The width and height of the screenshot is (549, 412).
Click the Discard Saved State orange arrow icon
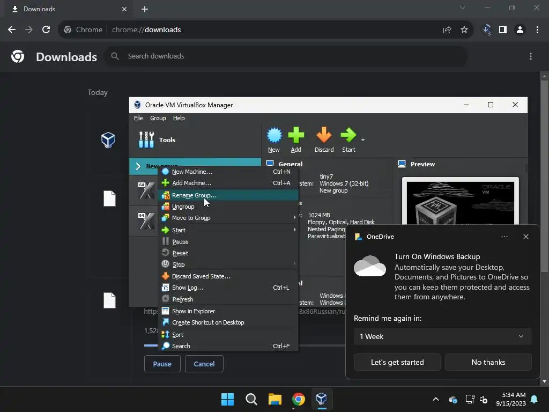tap(165, 276)
